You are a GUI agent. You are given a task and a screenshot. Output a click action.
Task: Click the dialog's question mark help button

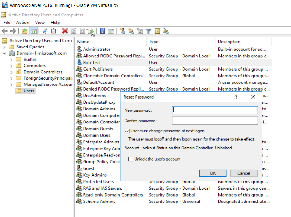coord(236,97)
